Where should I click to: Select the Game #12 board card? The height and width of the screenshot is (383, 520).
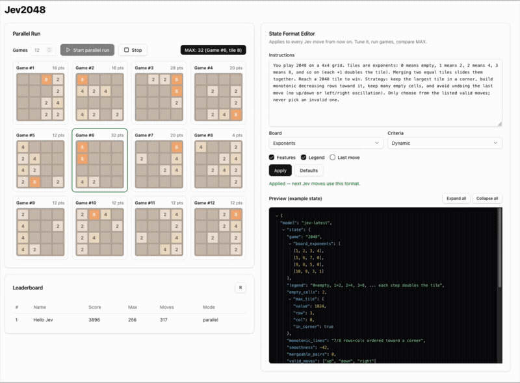[x=218, y=228]
